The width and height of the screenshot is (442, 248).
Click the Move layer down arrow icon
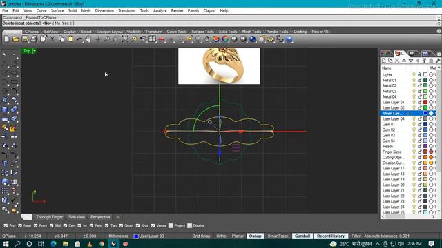[411, 61]
